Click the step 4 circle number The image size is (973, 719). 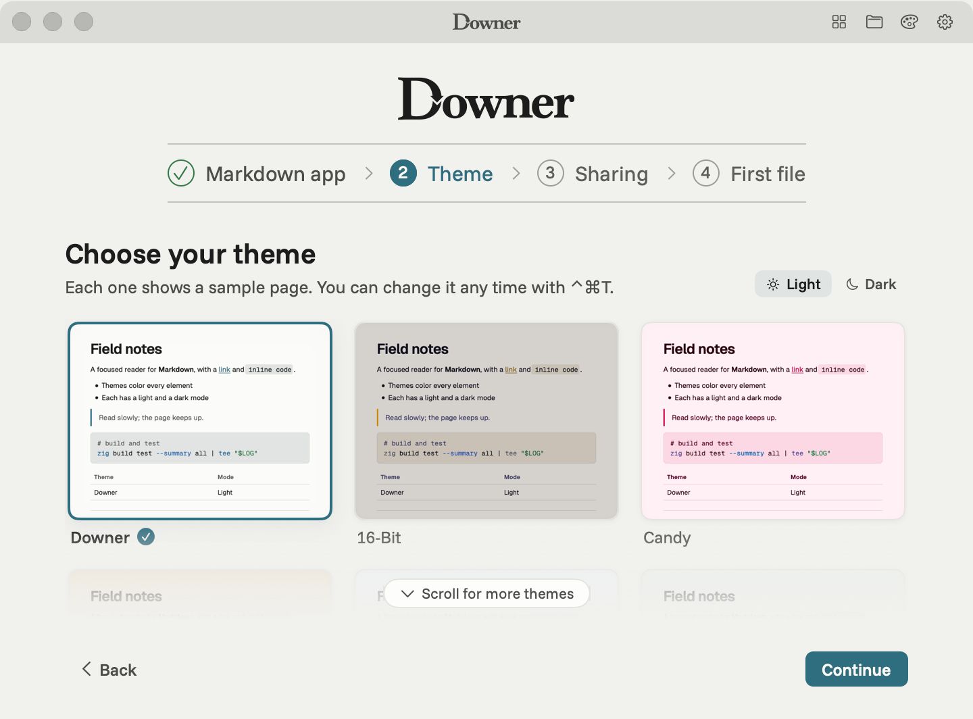click(x=706, y=174)
